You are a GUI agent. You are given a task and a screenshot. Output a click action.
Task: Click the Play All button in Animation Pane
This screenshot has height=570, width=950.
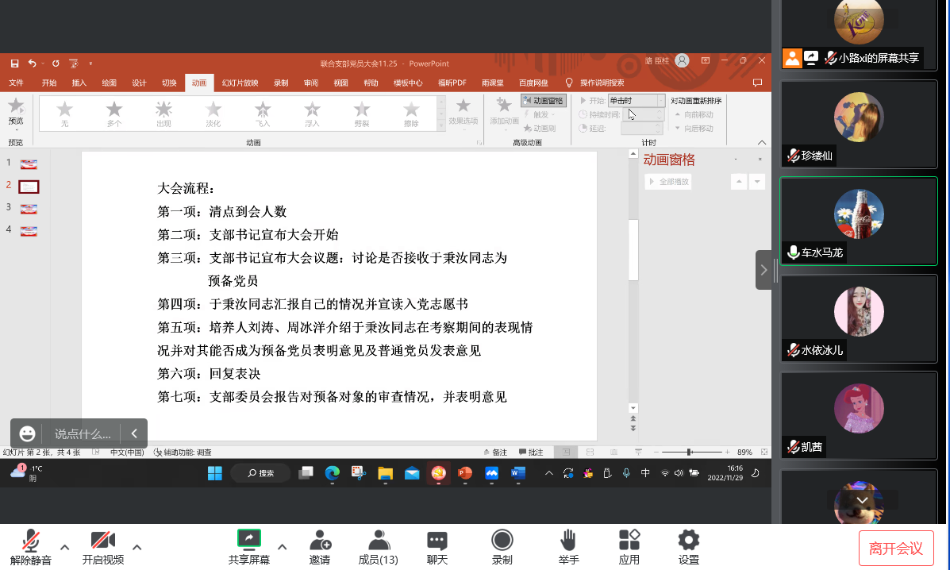[668, 182]
